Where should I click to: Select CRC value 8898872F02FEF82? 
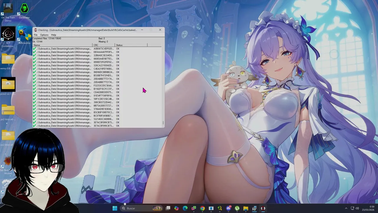(103, 62)
